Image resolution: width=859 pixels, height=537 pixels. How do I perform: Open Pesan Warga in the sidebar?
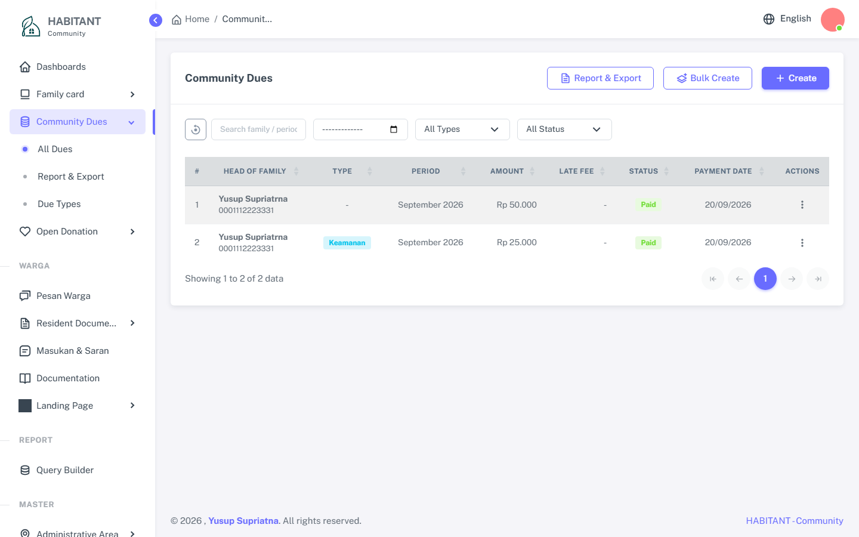78,296
